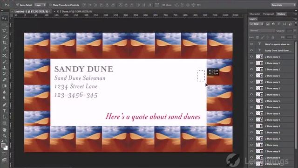Screen dimensions: 298x168
Task: Open the Character panel tab
Action: 255,14
